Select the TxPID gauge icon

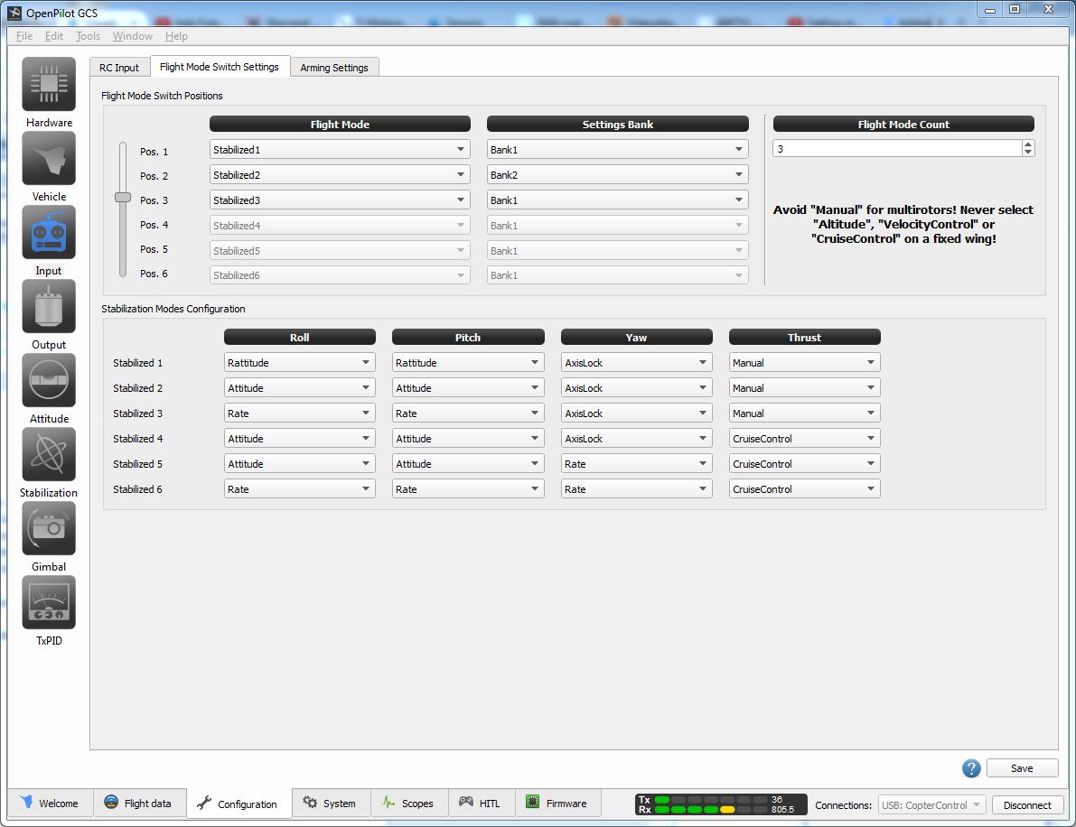(x=49, y=603)
